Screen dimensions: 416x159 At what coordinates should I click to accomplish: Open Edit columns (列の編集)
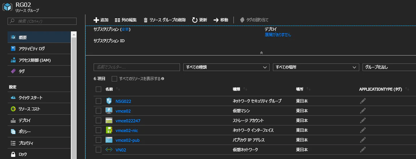pyautogui.click(x=126, y=20)
